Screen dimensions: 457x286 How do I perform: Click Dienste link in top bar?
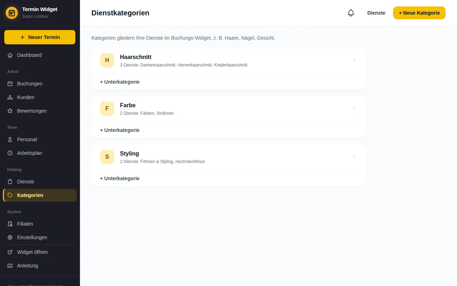pos(376,13)
